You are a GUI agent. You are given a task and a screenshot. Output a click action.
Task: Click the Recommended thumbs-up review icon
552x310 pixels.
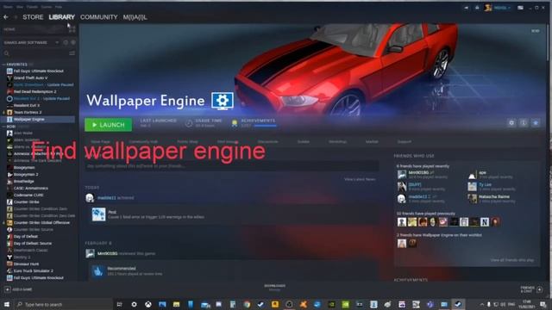pos(97,271)
